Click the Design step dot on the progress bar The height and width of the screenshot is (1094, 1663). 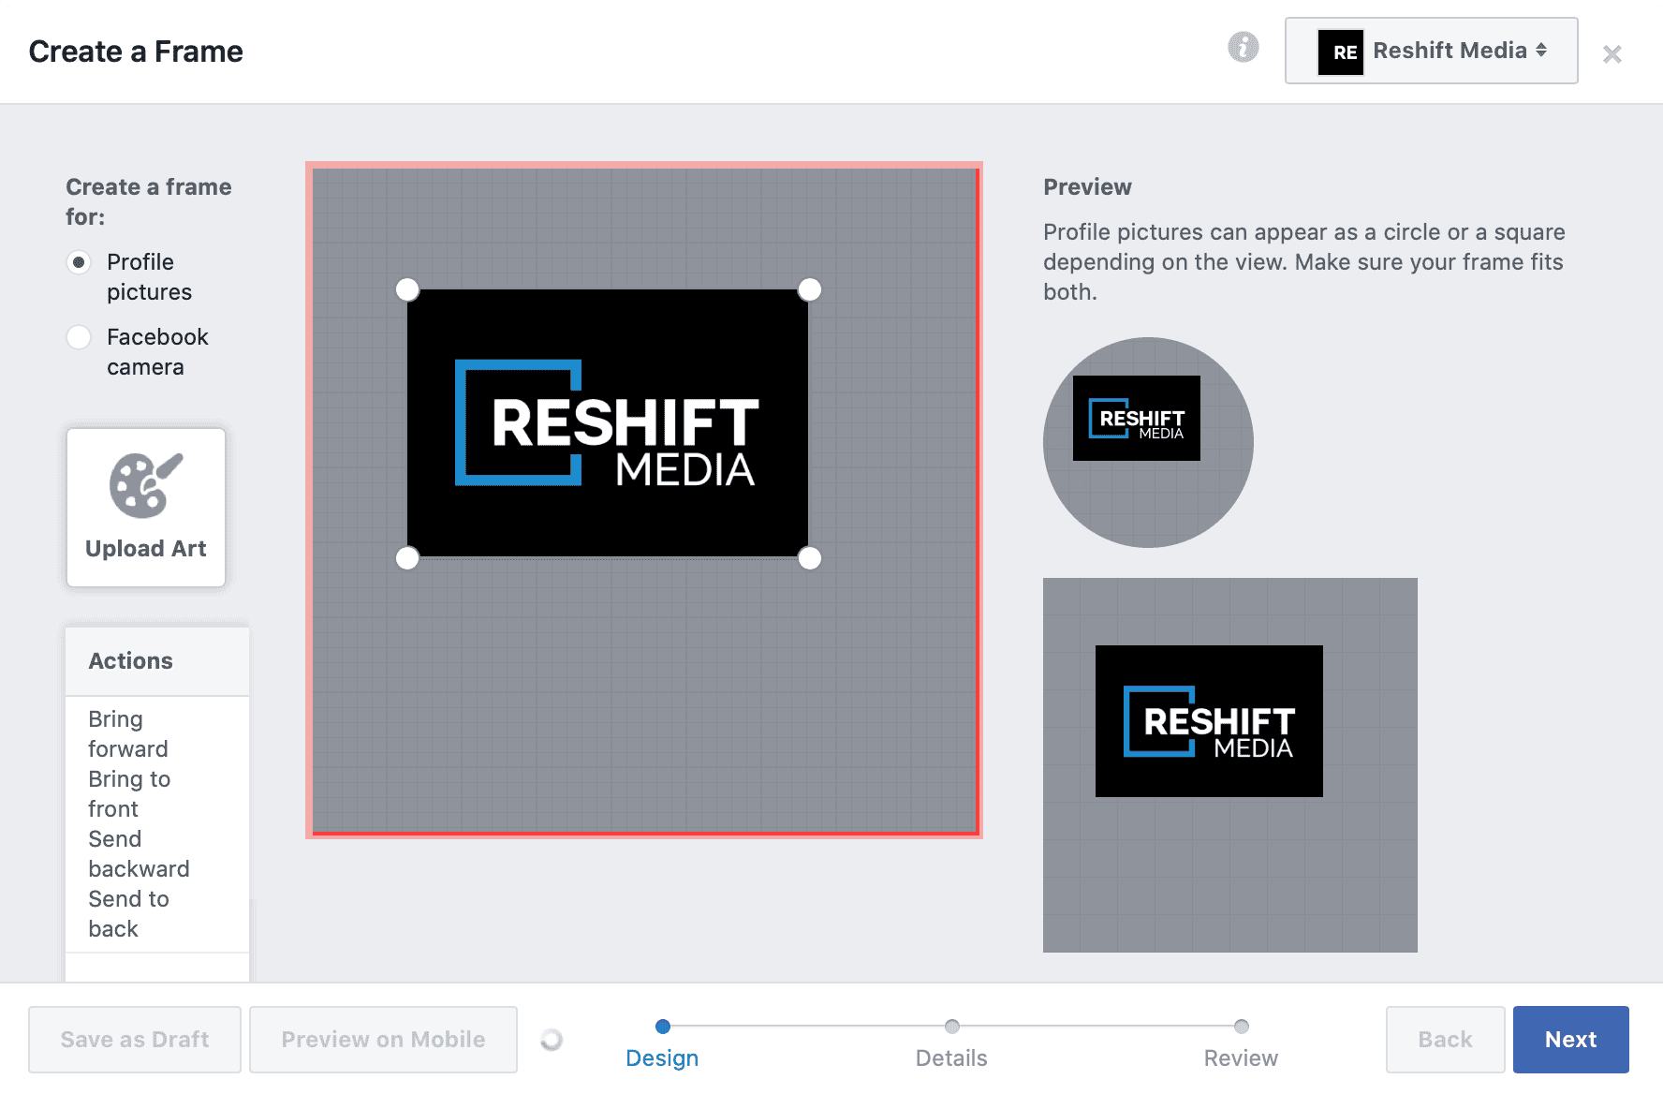click(663, 1027)
